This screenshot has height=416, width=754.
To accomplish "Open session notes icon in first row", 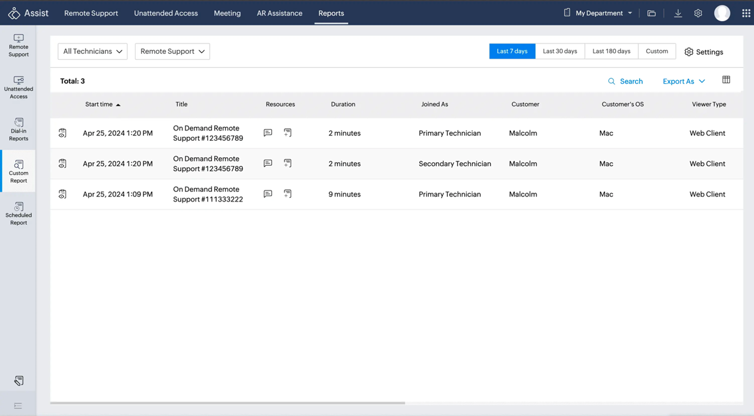I will (288, 133).
